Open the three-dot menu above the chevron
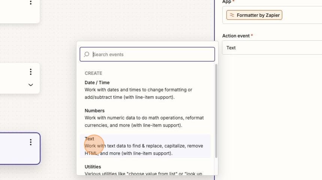 click(x=31, y=72)
